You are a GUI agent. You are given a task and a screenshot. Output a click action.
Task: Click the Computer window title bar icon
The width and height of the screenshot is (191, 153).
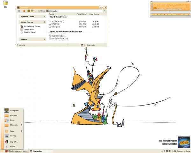[18, 7]
